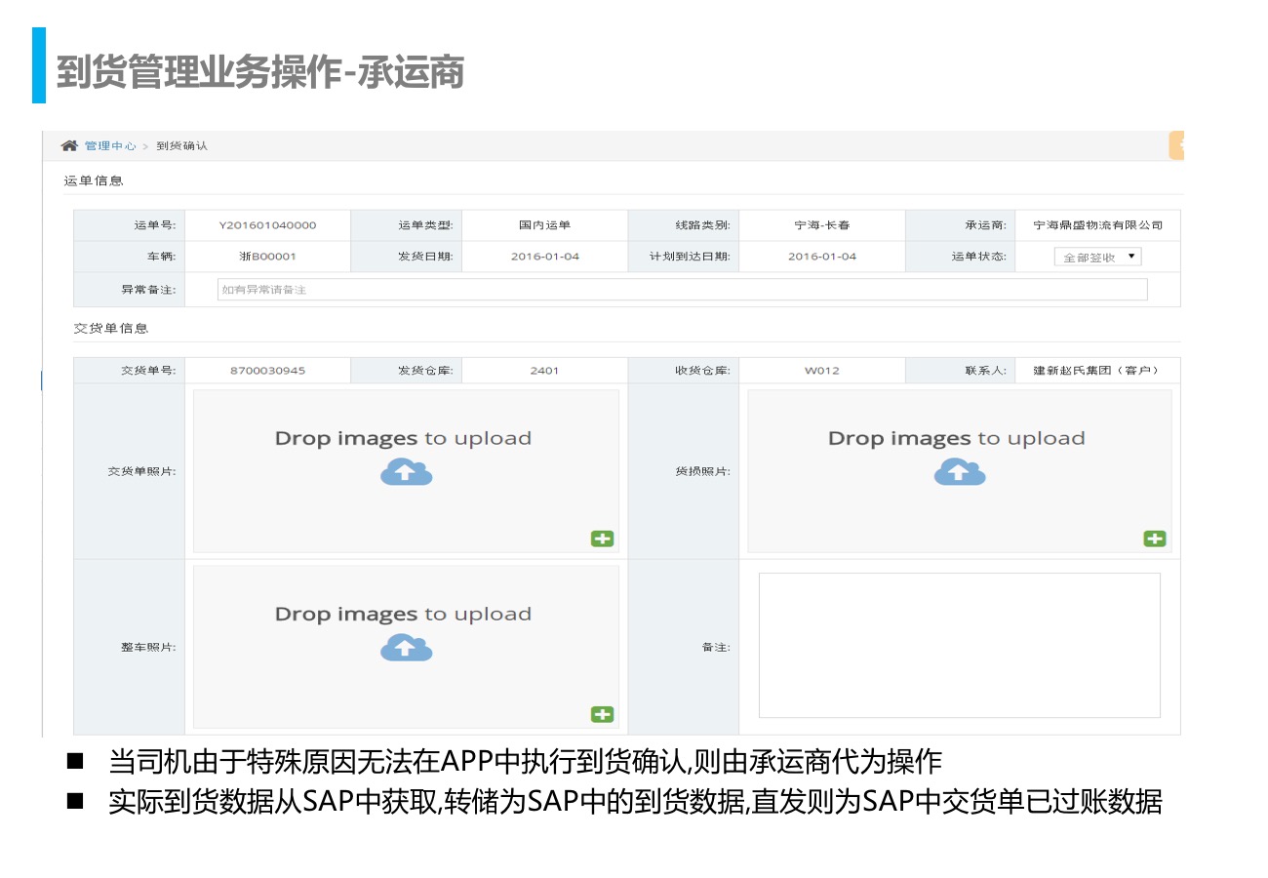Screen dimensions: 1268x878
Task: Click the 车辆 value 浙B00001
Action: pos(267,257)
